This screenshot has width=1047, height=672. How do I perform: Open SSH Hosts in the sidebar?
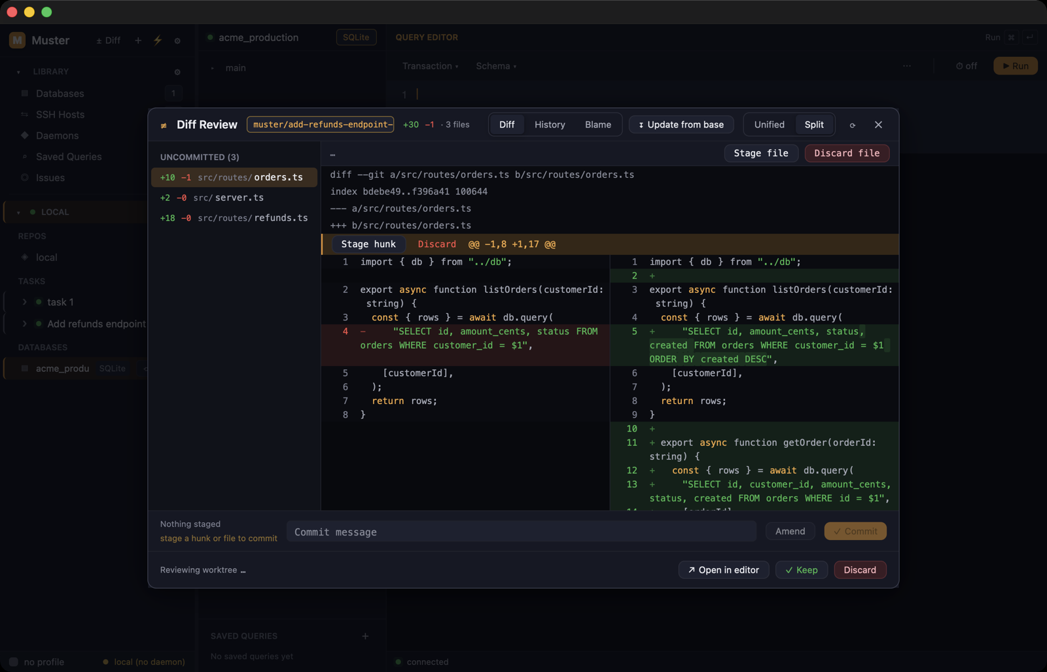pyautogui.click(x=60, y=114)
